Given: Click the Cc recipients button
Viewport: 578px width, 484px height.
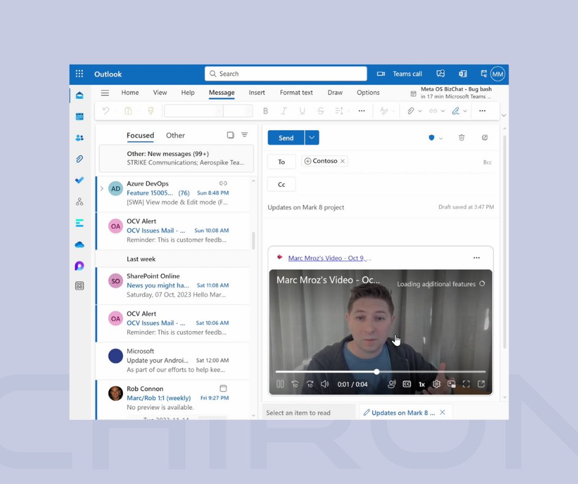Looking at the screenshot, I should 282,184.
